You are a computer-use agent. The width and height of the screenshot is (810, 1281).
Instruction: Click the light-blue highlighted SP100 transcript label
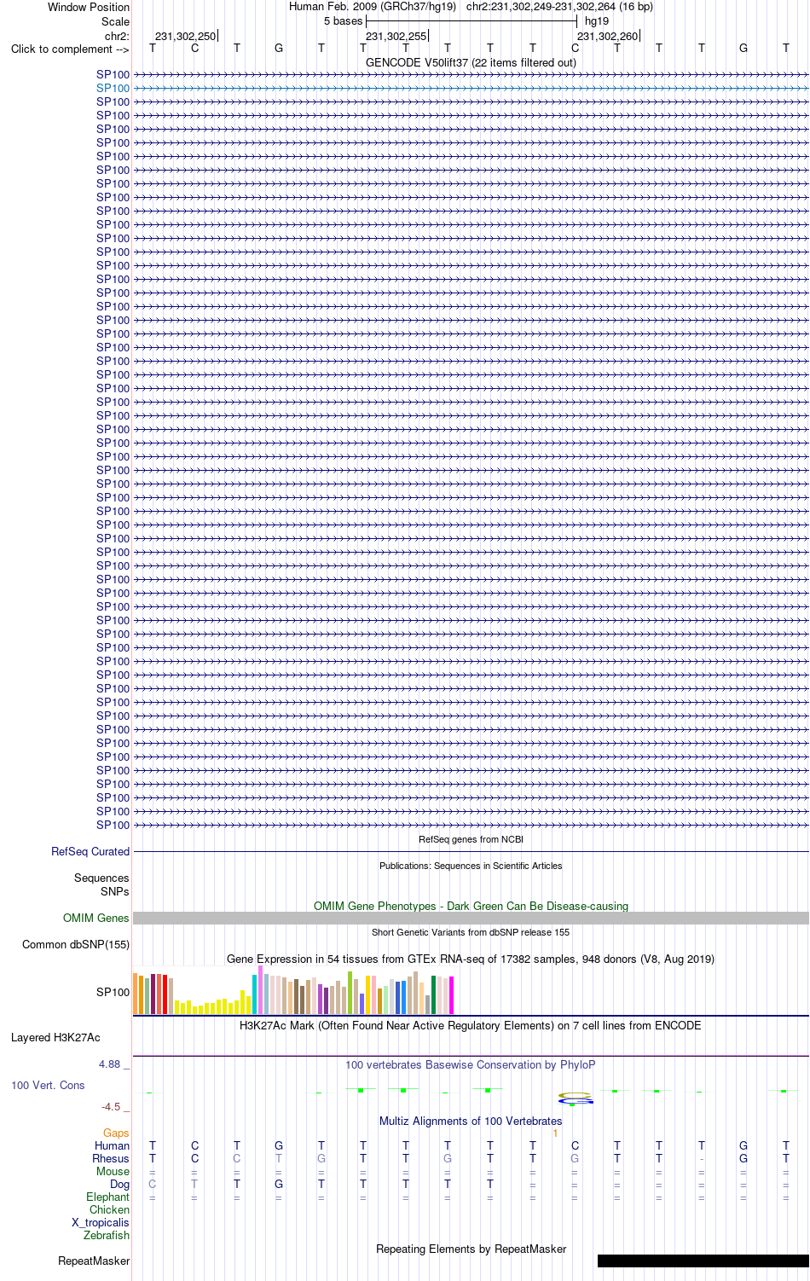pyautogui.click(x=113, y=88)
